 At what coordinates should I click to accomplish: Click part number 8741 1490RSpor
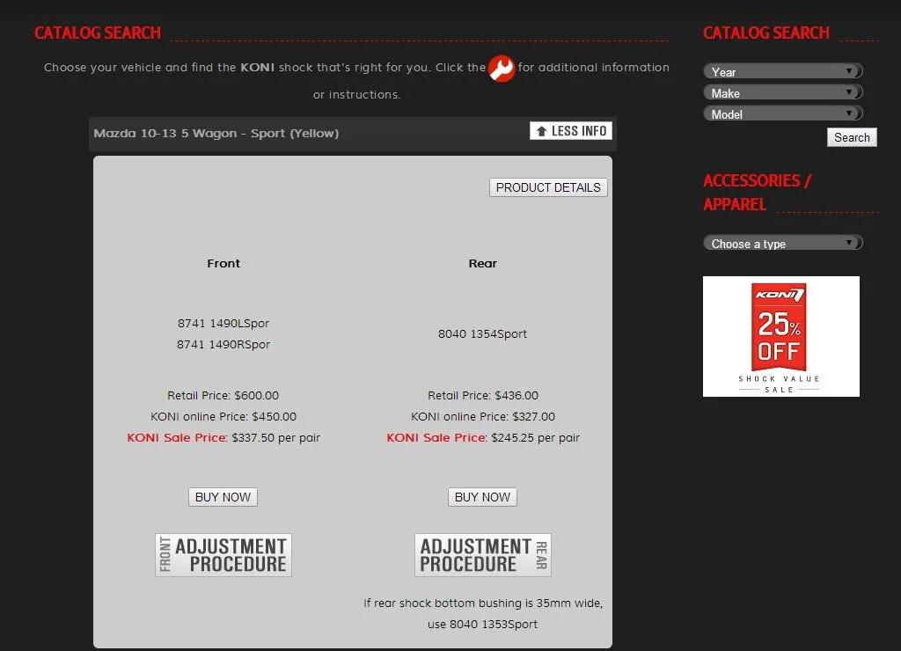[x=223, y=345]
